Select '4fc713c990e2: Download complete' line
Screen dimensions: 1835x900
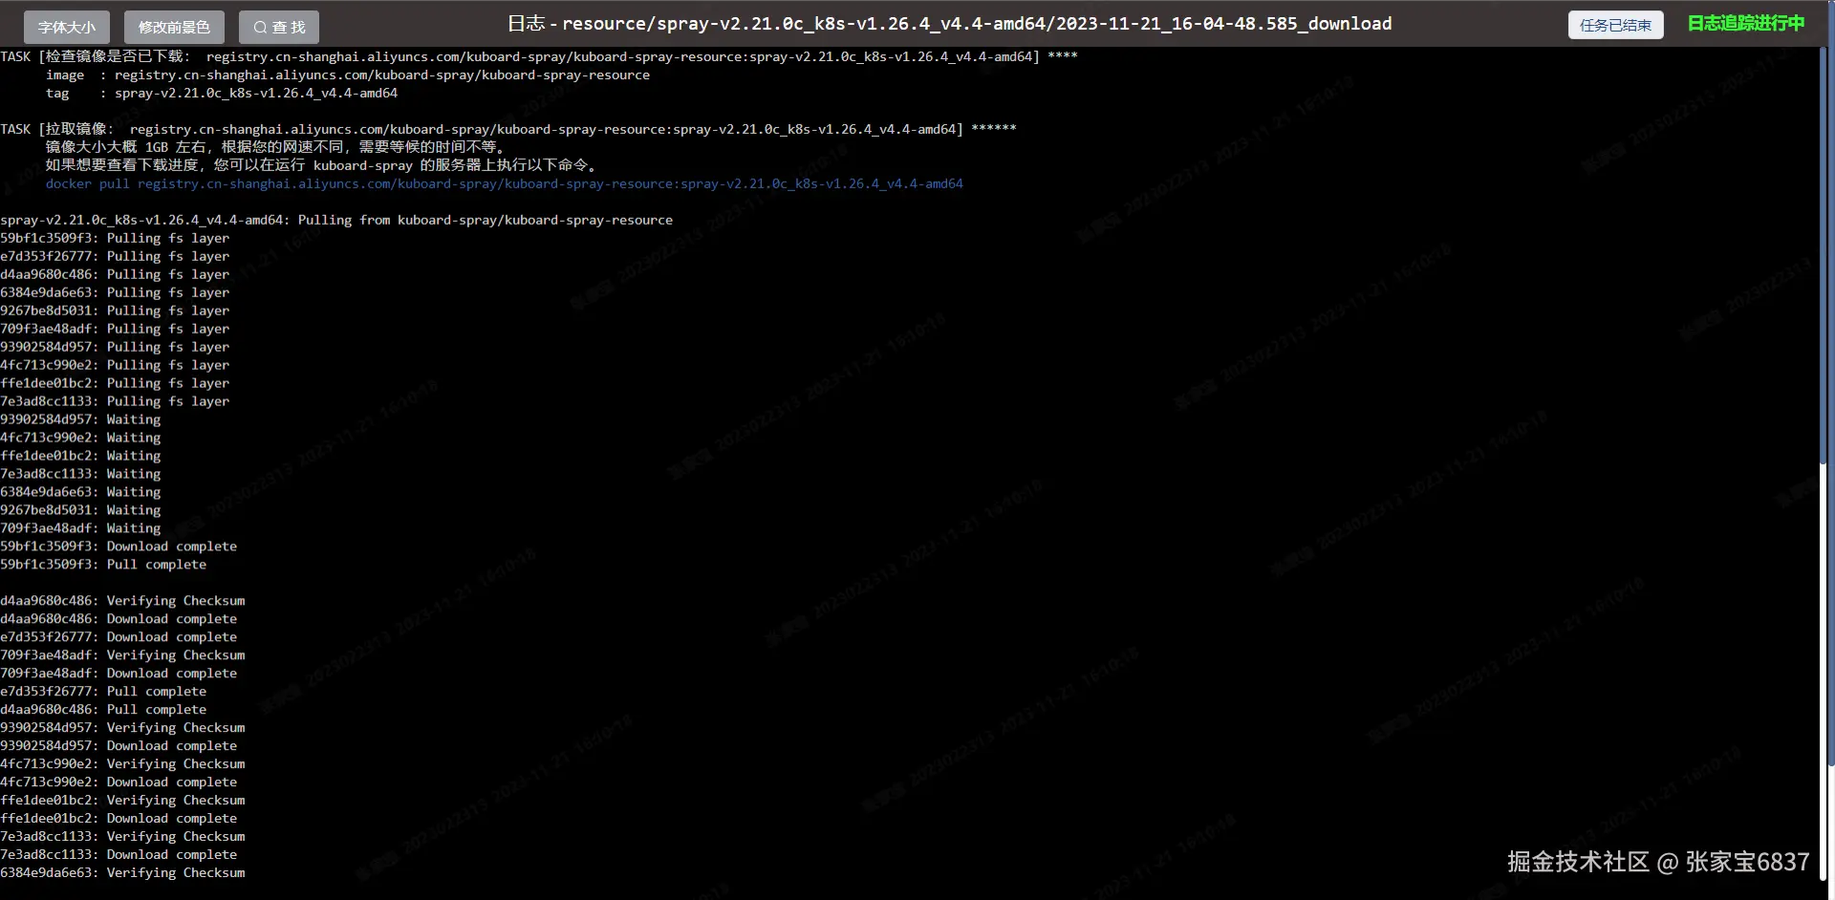pos(119,782)
